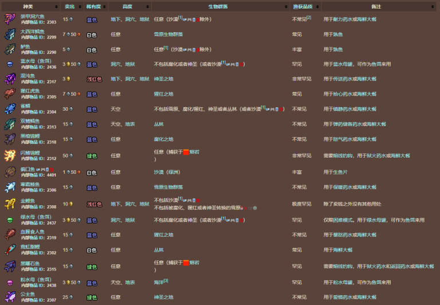Click the 血腥食人鱼 fish icon
Viewport: 440px width, 305px height.
click(10, 235)
